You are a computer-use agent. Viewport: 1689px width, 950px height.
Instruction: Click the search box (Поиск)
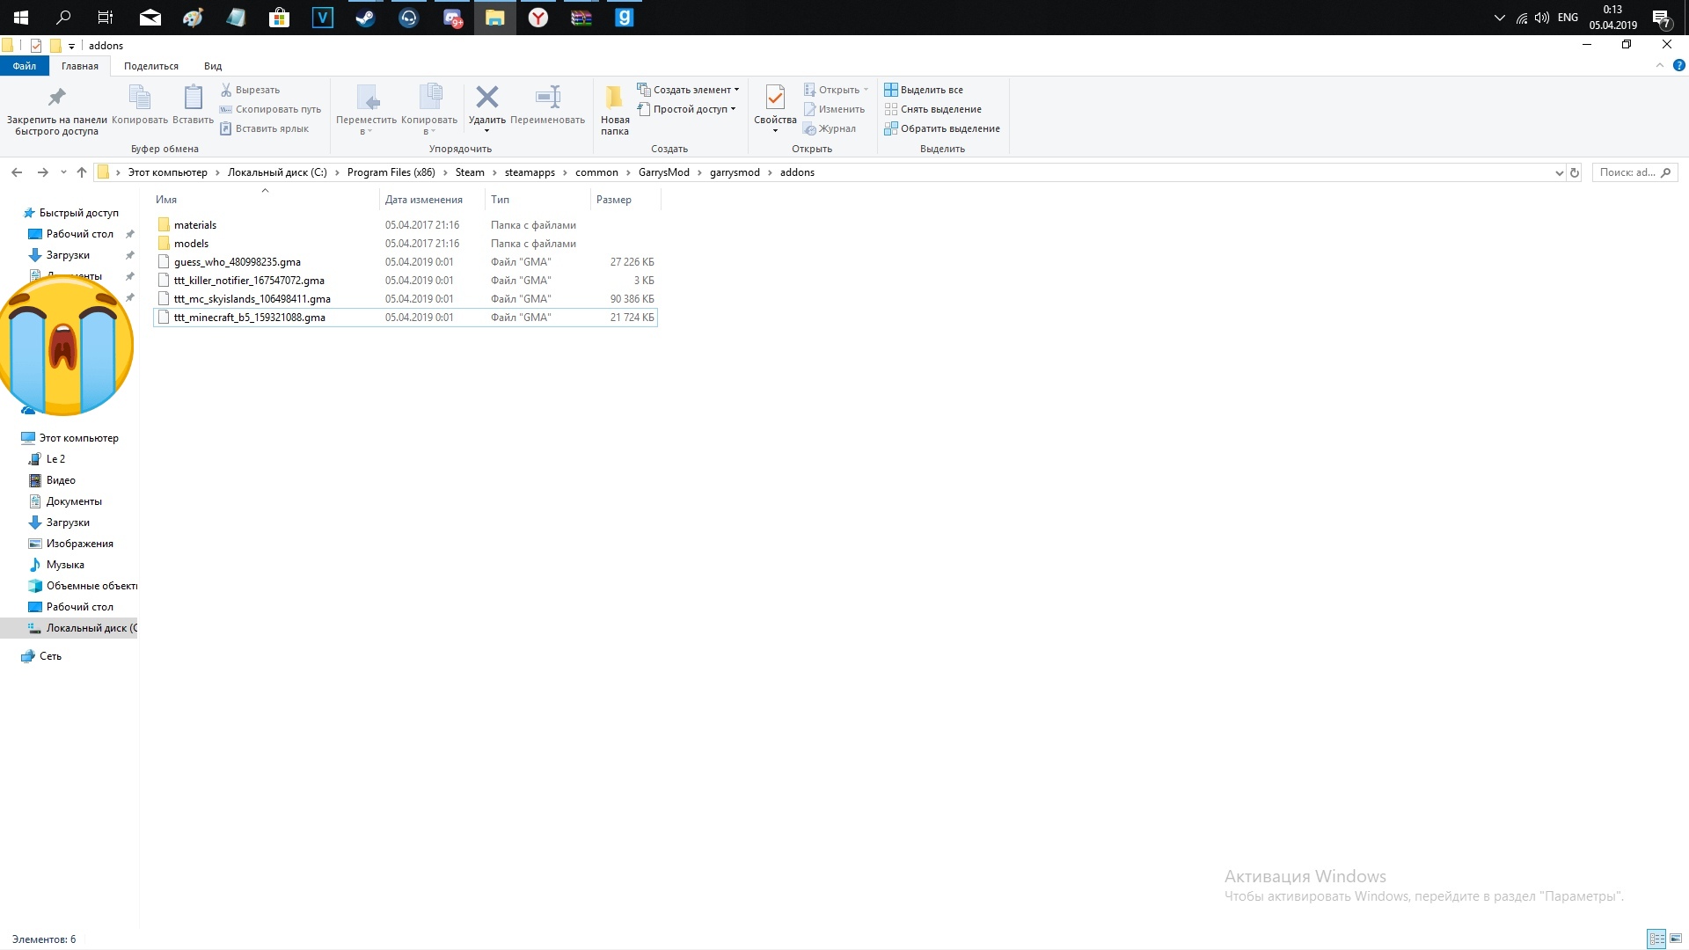1627,172
